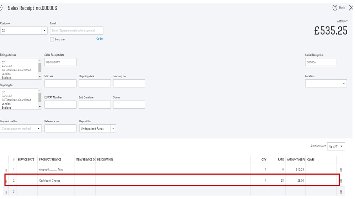355x199 pixels.
Task: Expand the Customer dropdown
Action: coord(44,31)
